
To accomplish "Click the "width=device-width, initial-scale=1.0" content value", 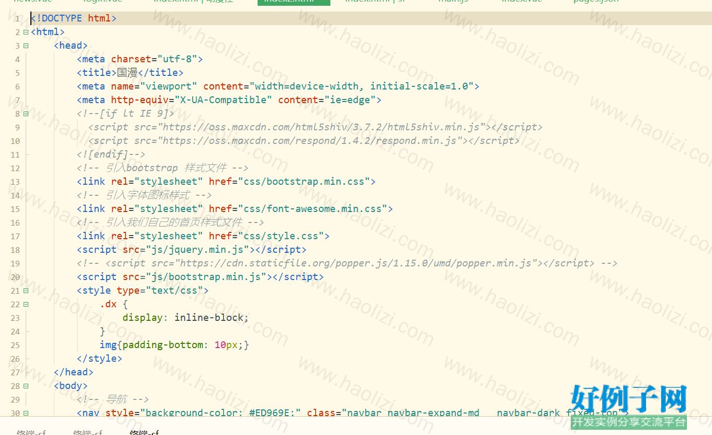I will (x=361, y=86).
